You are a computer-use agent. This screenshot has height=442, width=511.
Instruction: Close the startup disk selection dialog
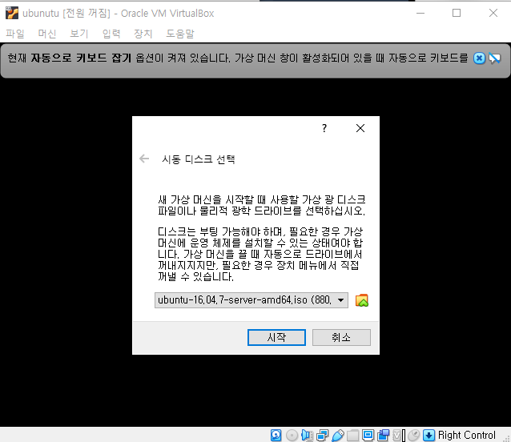click(360, 128)
